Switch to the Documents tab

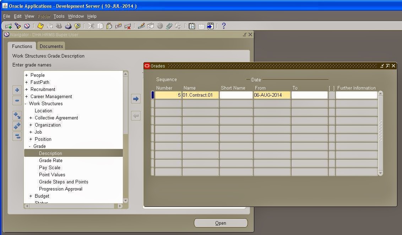pyautogui.click(x=51, y=46)
